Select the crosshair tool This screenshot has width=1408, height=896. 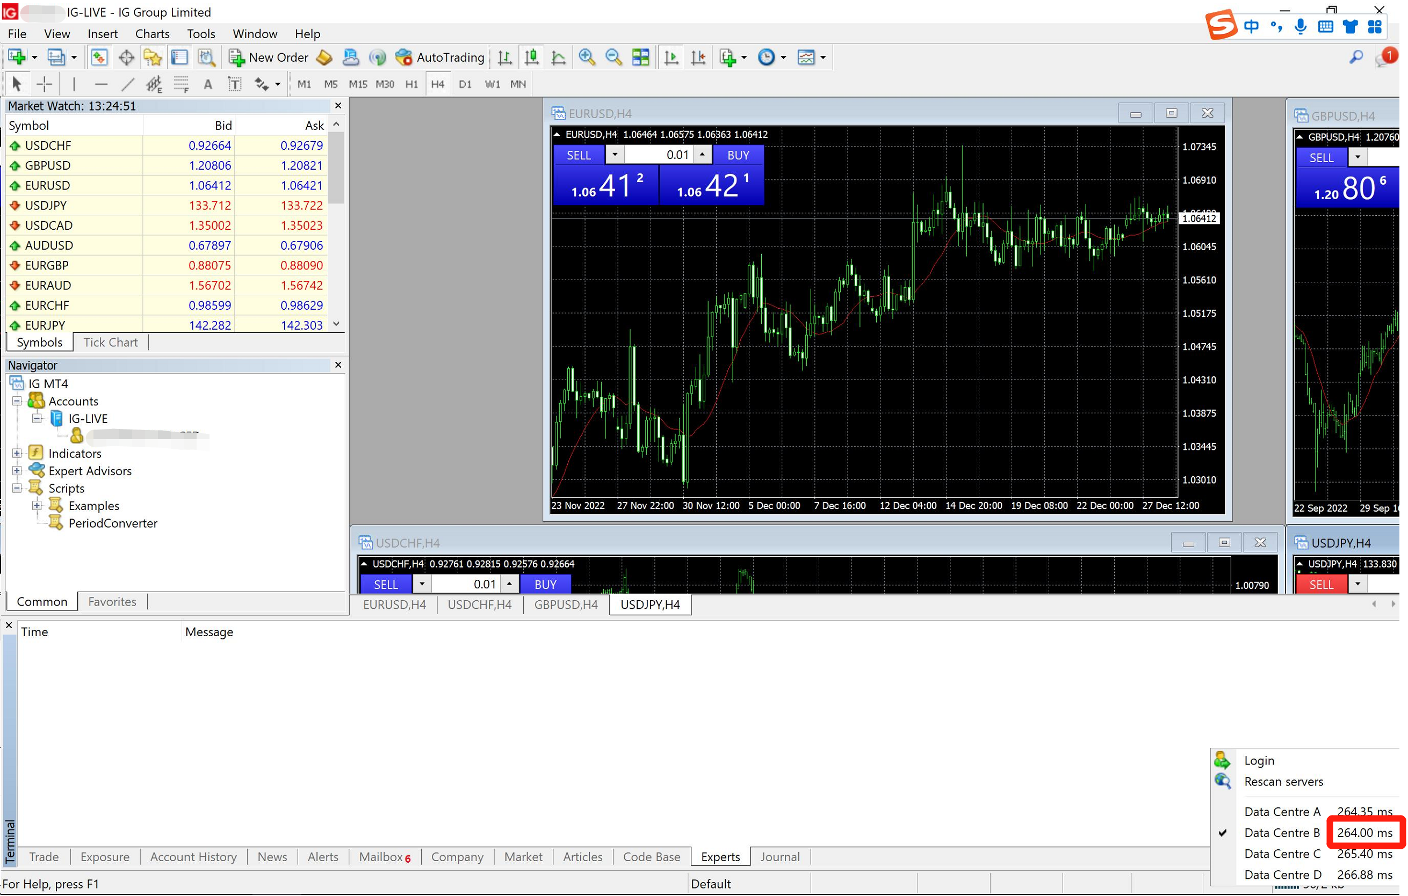(x=45, y=85)
